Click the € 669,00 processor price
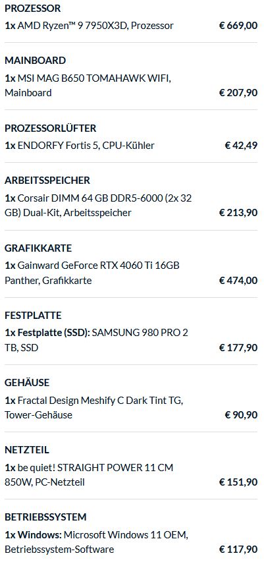Image resolution: width=266 pixels, height=566 pixels. tap(238, 26)
